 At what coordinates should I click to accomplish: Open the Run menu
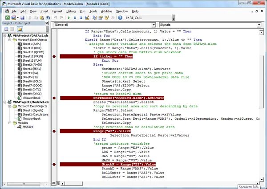[82, 11]
